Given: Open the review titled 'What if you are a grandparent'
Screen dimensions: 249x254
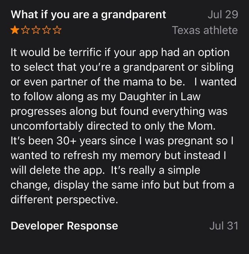Looking at the screenshot, I should (88, 15).
